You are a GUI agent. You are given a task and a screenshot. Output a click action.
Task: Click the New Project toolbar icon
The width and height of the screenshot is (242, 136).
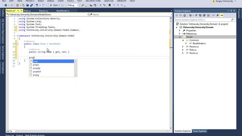(17, 5)
